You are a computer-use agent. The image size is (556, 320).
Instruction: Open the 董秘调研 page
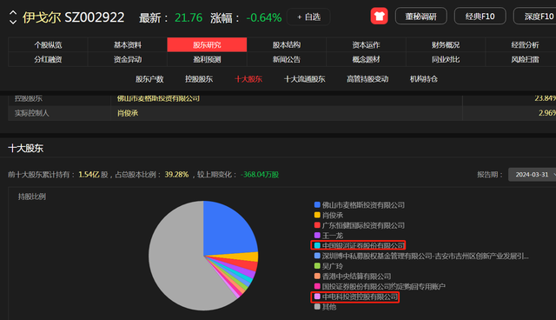[420, 17]
